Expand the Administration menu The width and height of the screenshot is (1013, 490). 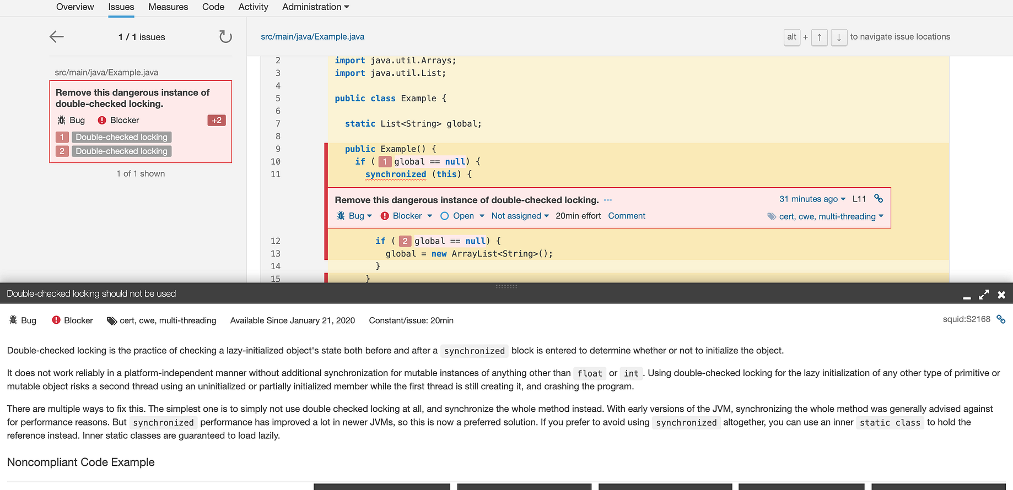tap(315, 7)
